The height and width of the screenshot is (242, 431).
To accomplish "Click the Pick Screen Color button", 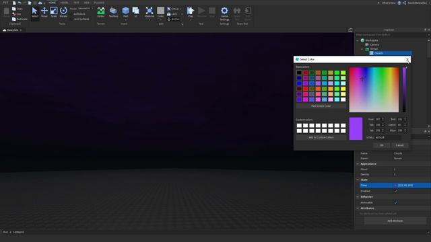I will (321, 106).
